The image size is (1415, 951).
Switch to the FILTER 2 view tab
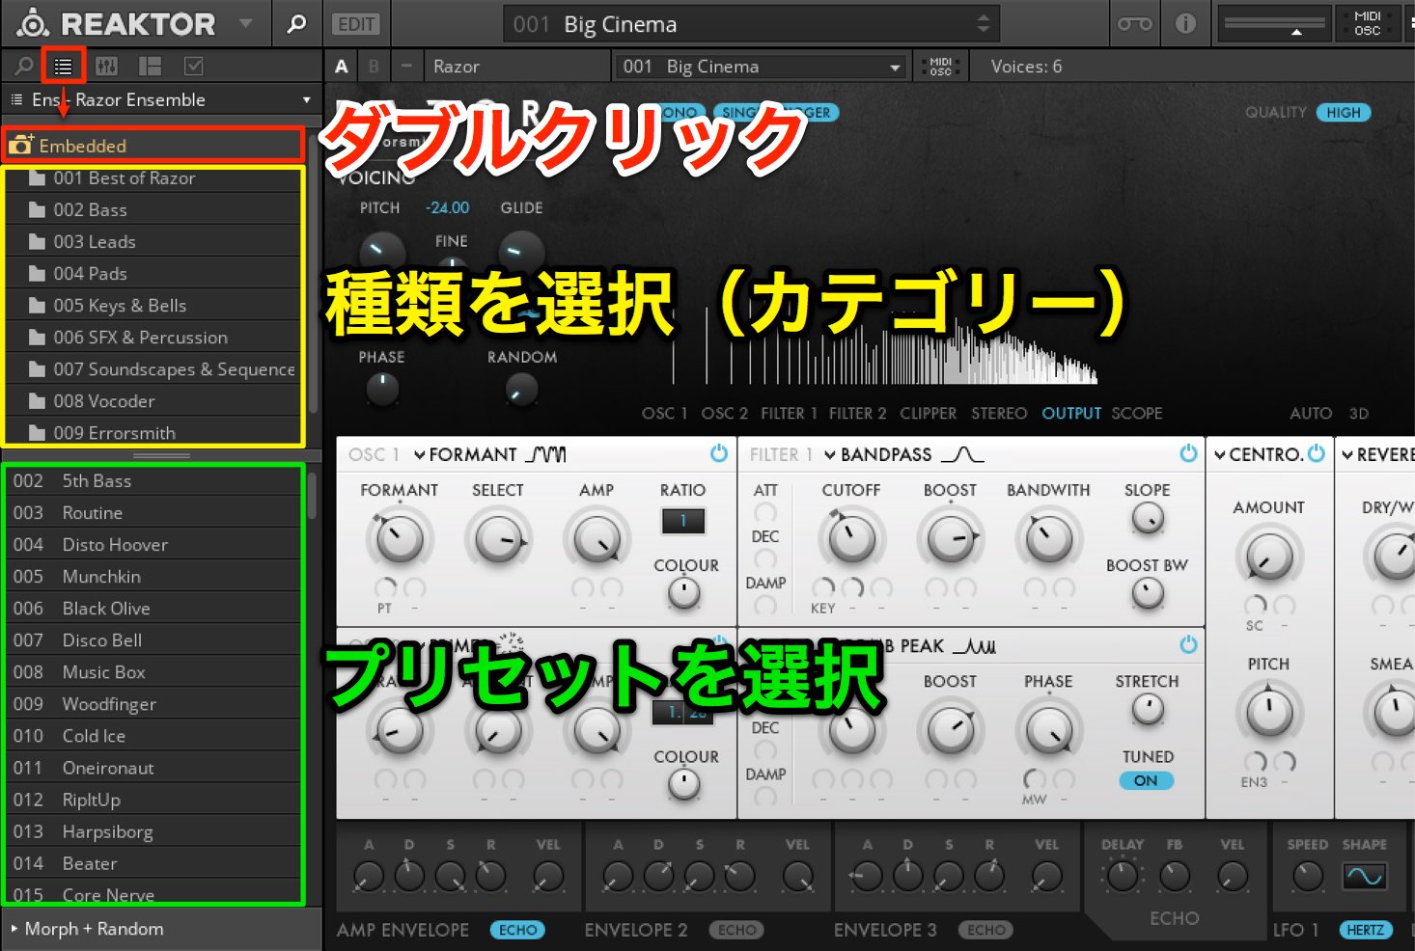point(857,413)
